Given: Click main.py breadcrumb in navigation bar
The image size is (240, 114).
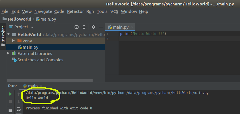Looking at the screenshot, I should 46,19.
